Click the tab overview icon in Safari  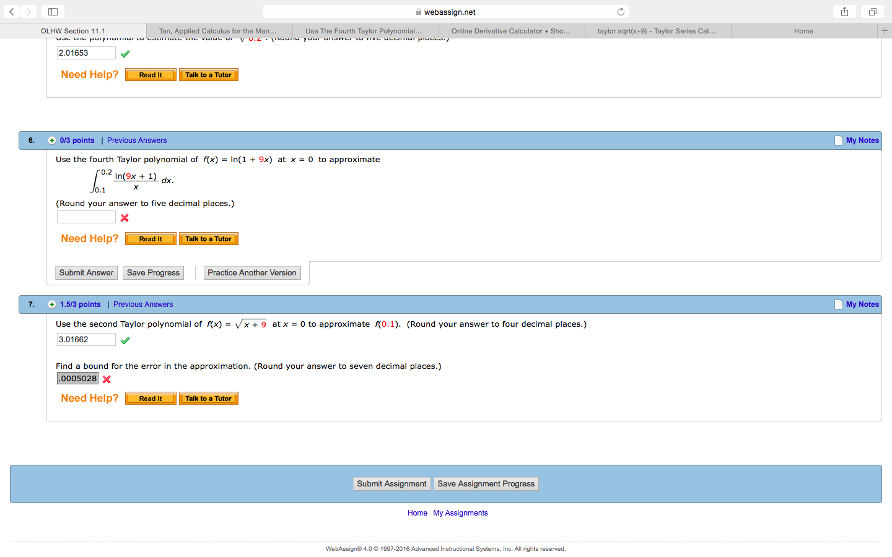coord(872,11)
